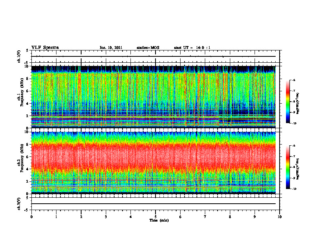Click the "-10" label on ch.1 colorbar
Image resolution: width=315 pixels, height=243 pixels.
(294, 123)
